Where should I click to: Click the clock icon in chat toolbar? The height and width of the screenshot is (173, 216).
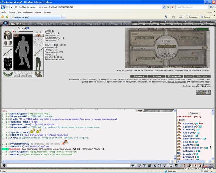(x=171, y=165)
